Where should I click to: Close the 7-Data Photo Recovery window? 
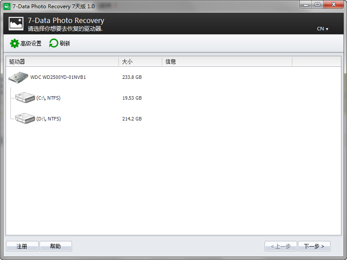pyautogui.click(x=334, y=4)
